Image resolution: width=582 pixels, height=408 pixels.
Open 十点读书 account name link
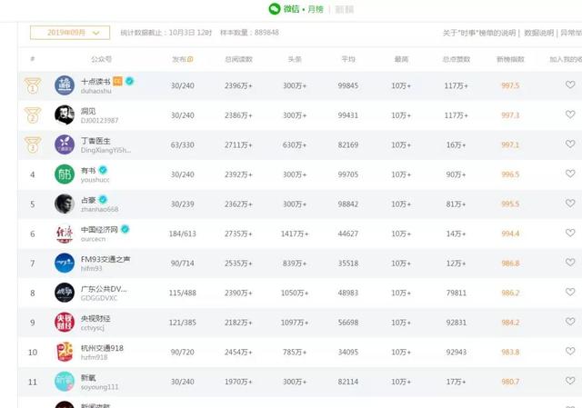pos(95,81)
